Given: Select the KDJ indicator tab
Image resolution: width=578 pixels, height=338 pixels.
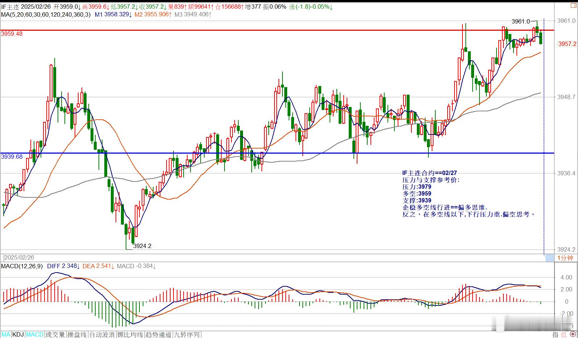Looking at the screenshot, I should tap(18, 335).
